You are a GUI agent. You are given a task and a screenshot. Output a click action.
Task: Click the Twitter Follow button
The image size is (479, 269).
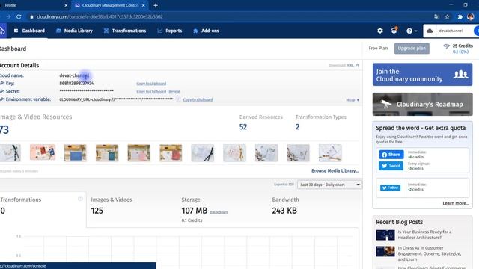(391, 188)
